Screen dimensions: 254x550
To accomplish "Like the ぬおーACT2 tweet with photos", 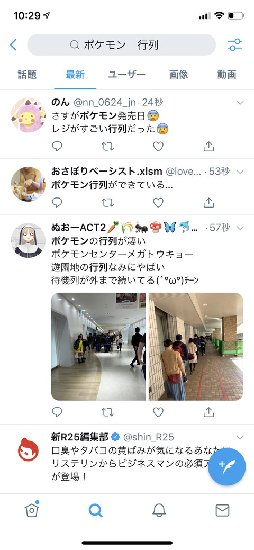I will pyautogui.click(x=158, y=412).
